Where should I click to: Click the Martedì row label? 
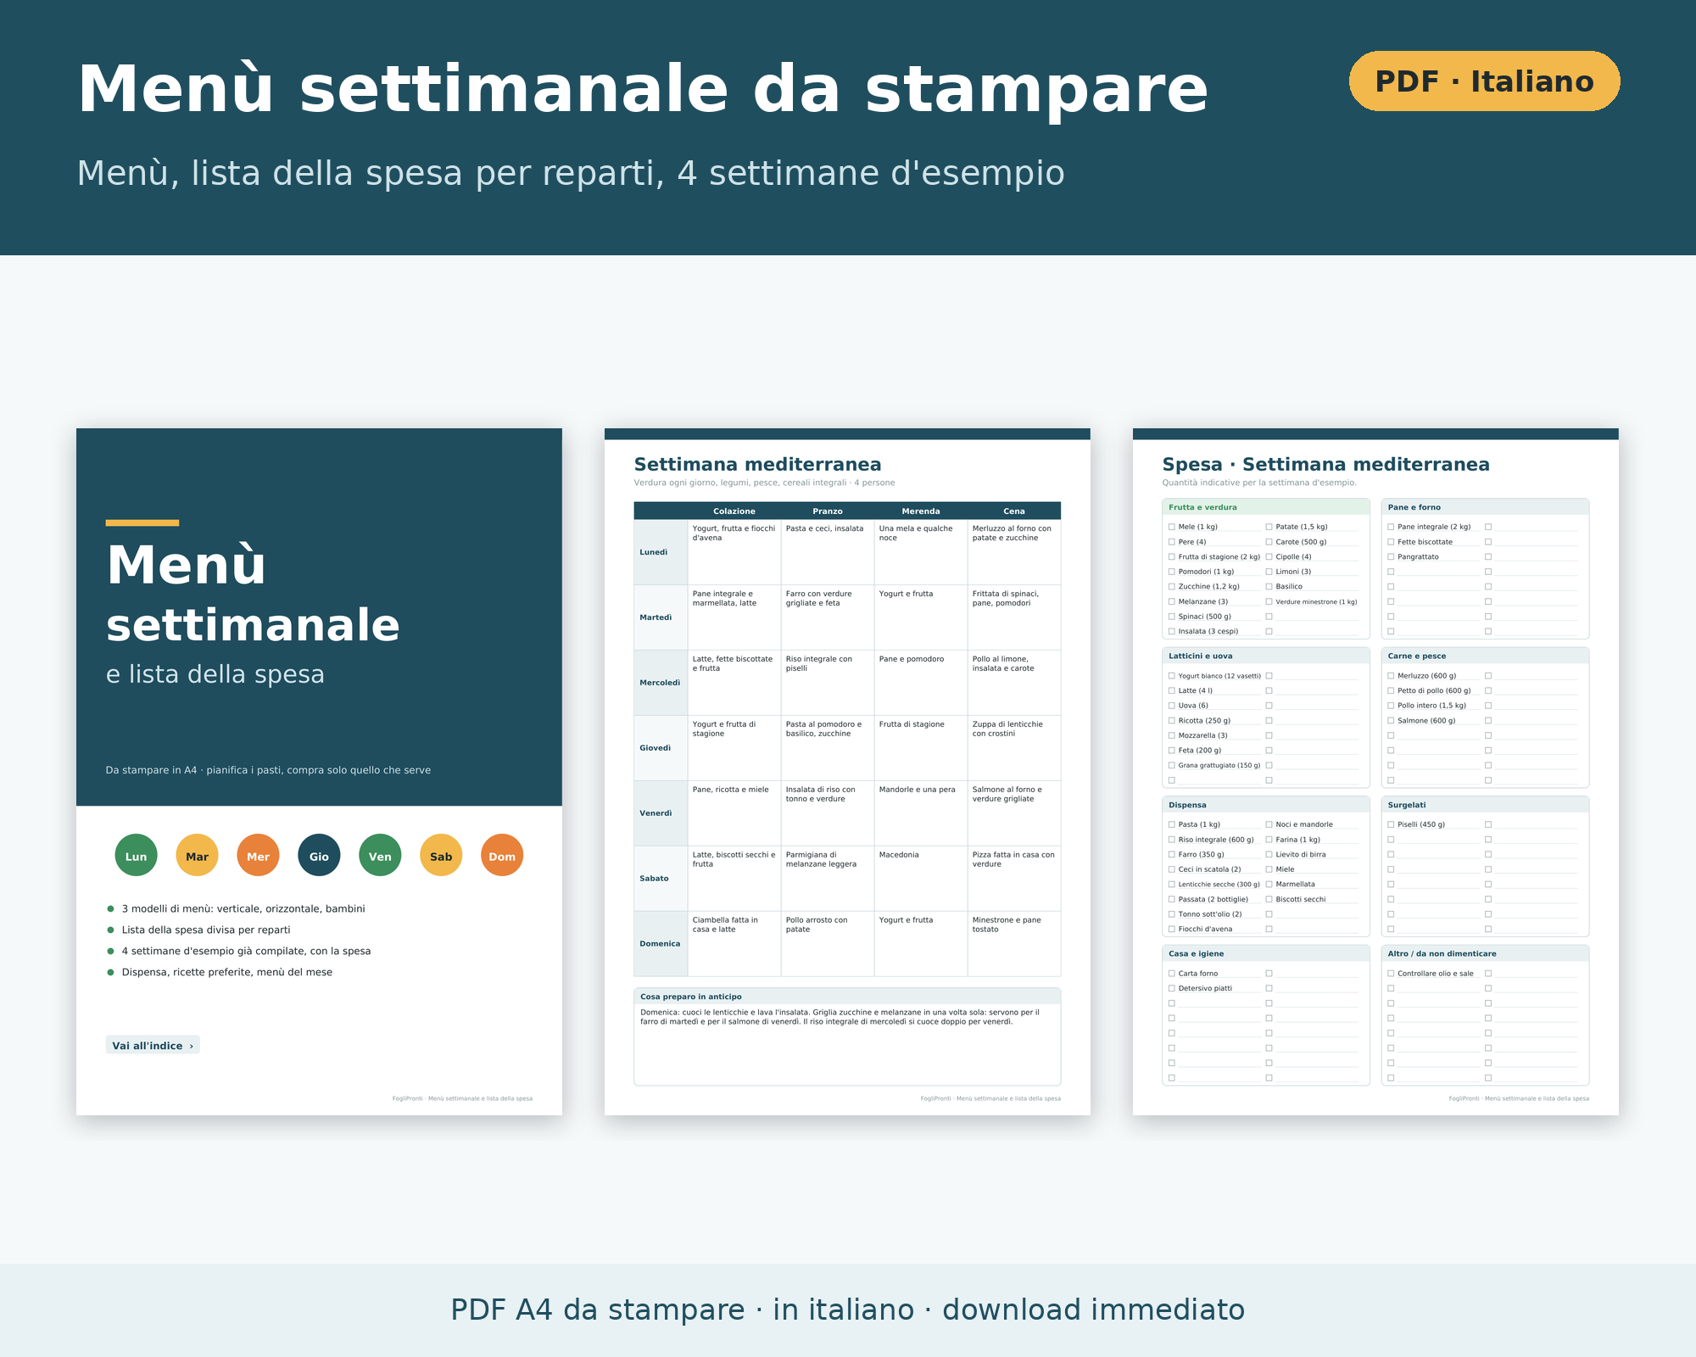click(x=661, y=617)
